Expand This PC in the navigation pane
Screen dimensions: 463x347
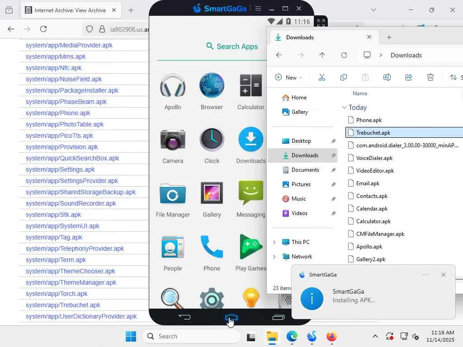[x=274, y=242]
